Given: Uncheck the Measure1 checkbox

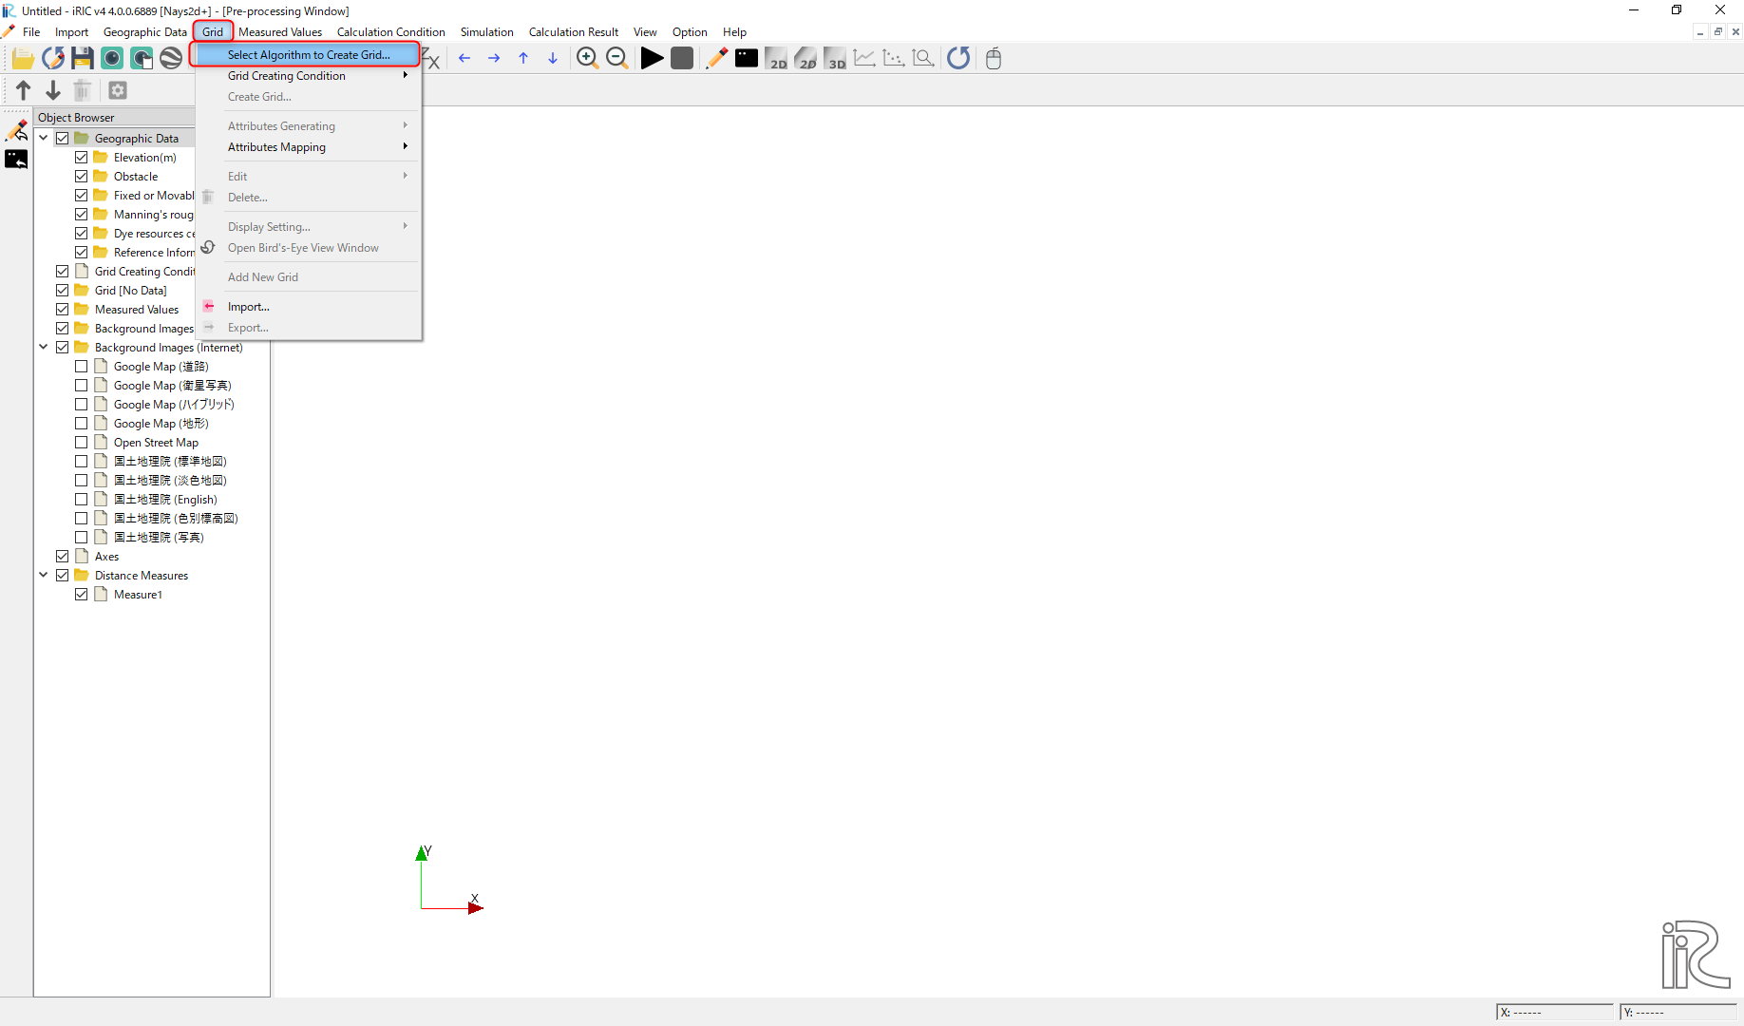Looking at the screenshot, I should (x=82, y=595).
